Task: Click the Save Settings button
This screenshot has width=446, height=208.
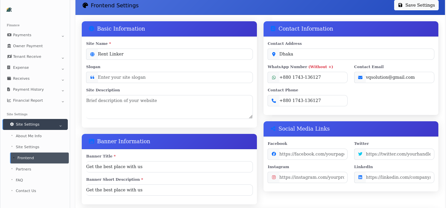Action: click(416, 5)
